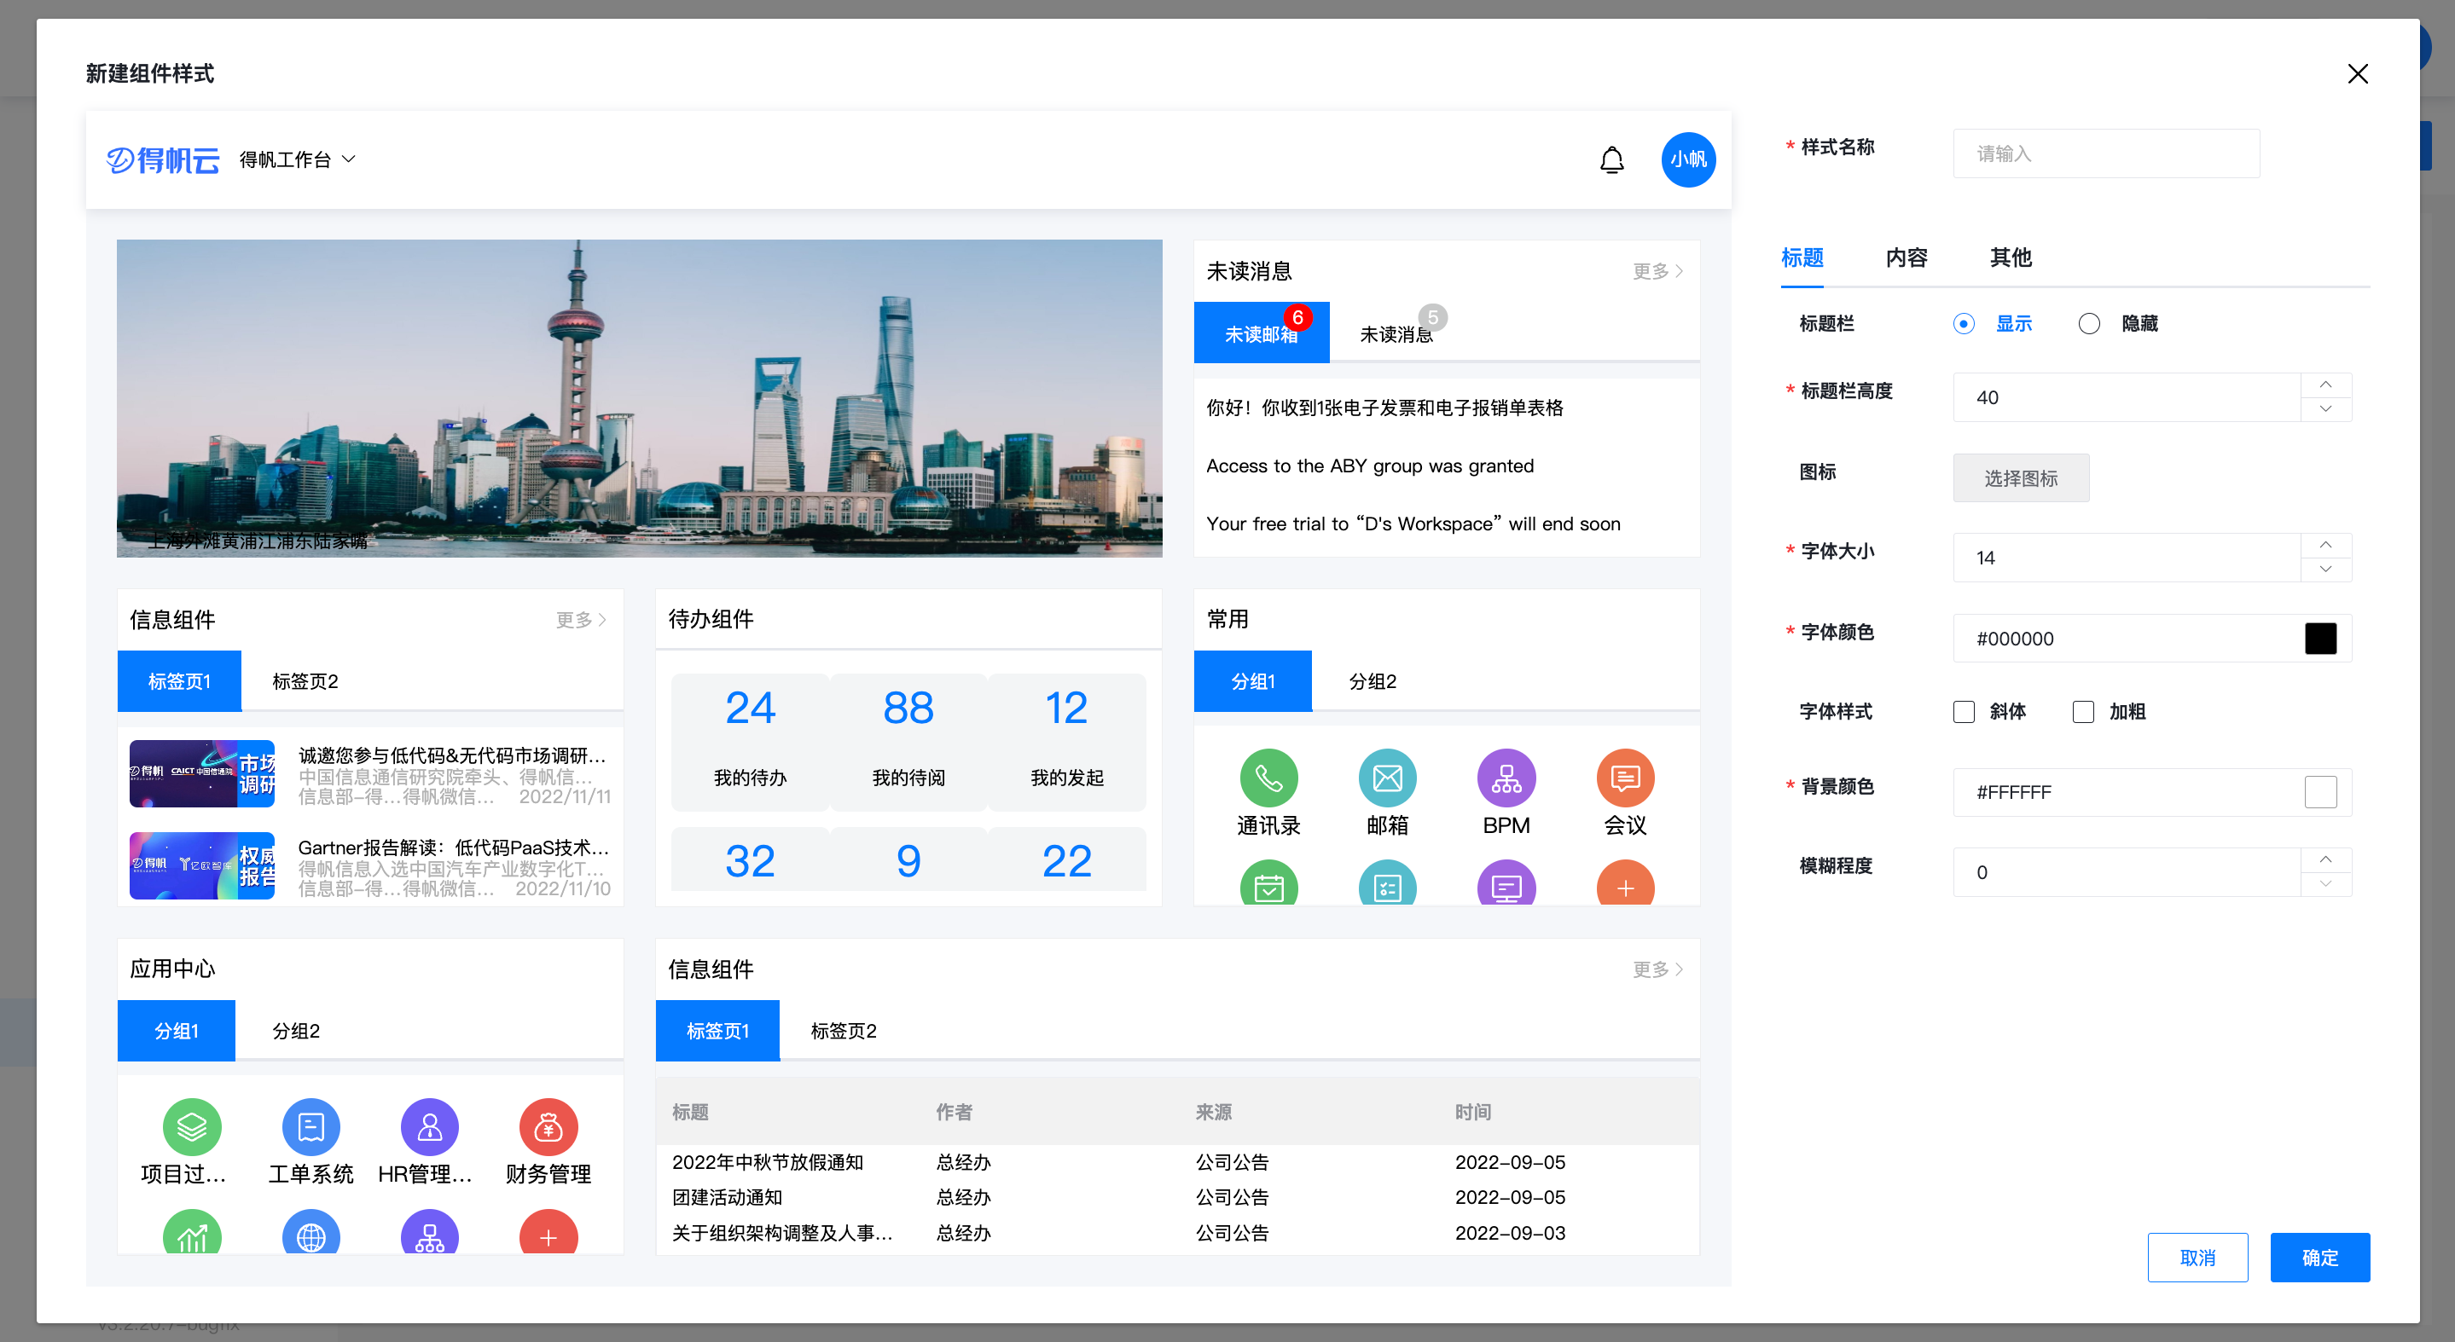Select 分组2 tab in 应用中心
This screenshot has height=1342, width=2455.
tap(295, 1031)
